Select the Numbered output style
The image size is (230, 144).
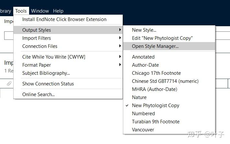pyautogui.click(x=169, y=114)
